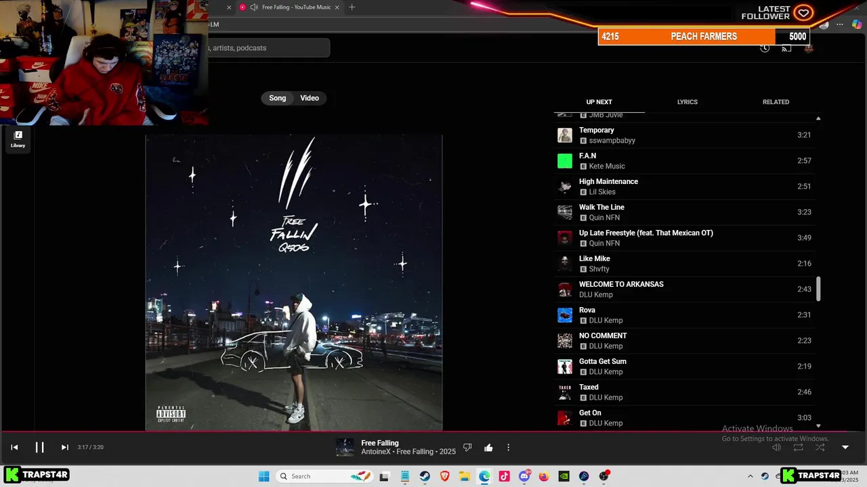The height and width of the screenshot is (487, 867).
Task: Open artist Kete Music in the queue
Action: click(607, 166)
